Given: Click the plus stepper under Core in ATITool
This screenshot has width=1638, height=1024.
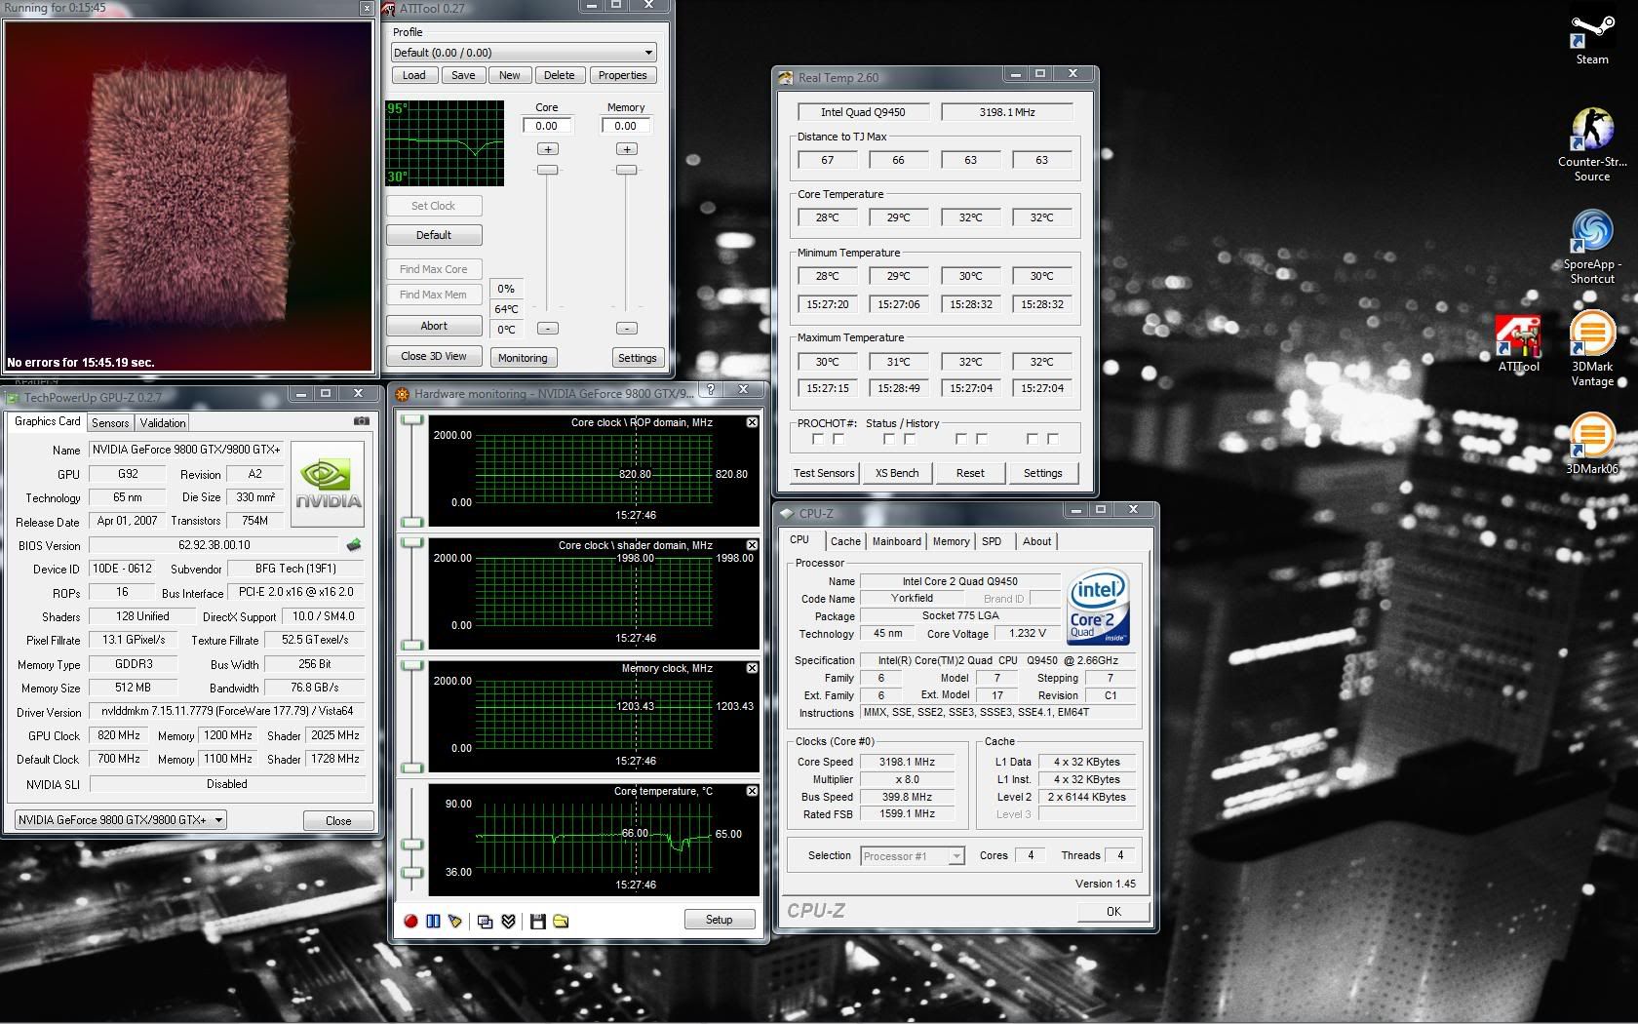Looking at the screenshot, I should (x=548, y=149).
